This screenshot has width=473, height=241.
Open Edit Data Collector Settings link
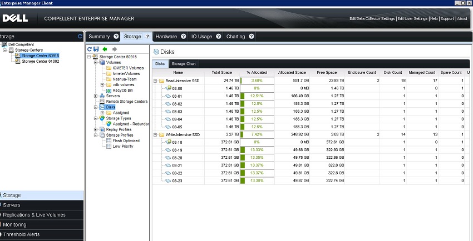[x=372, y=19]
